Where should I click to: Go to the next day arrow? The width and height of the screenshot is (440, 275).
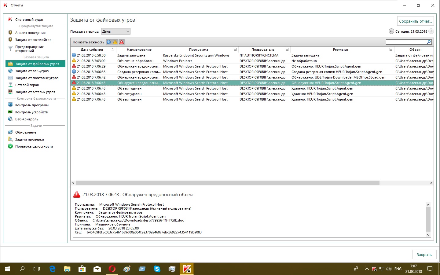(x=431, y=31)
